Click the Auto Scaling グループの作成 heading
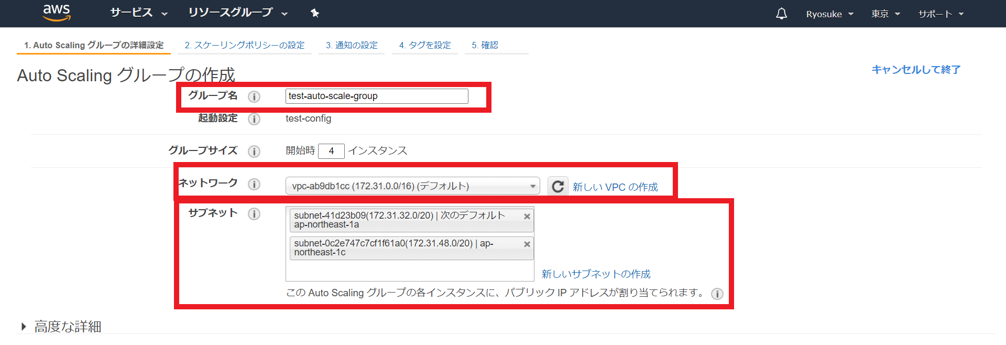Viewport: 1006px width, 345px height. click(x=126, y=75)
